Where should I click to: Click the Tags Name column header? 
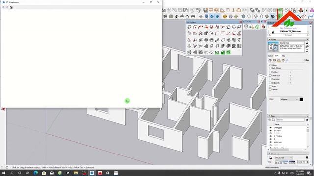pyautogui.click(x=277, y=124)
